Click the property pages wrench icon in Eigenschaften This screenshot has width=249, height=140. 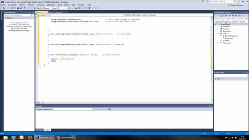[223, 79]
